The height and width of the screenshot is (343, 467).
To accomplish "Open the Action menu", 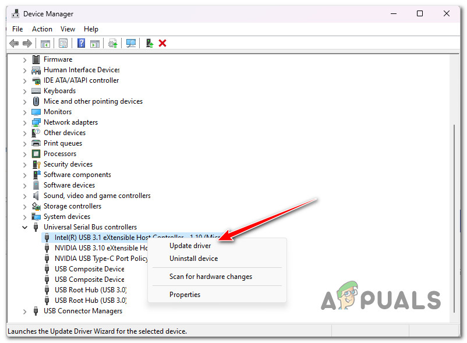I will [42, 29].
